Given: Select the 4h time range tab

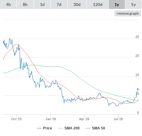Looking at the screenshot, I should pyautogui.click(x=8, y=4).
